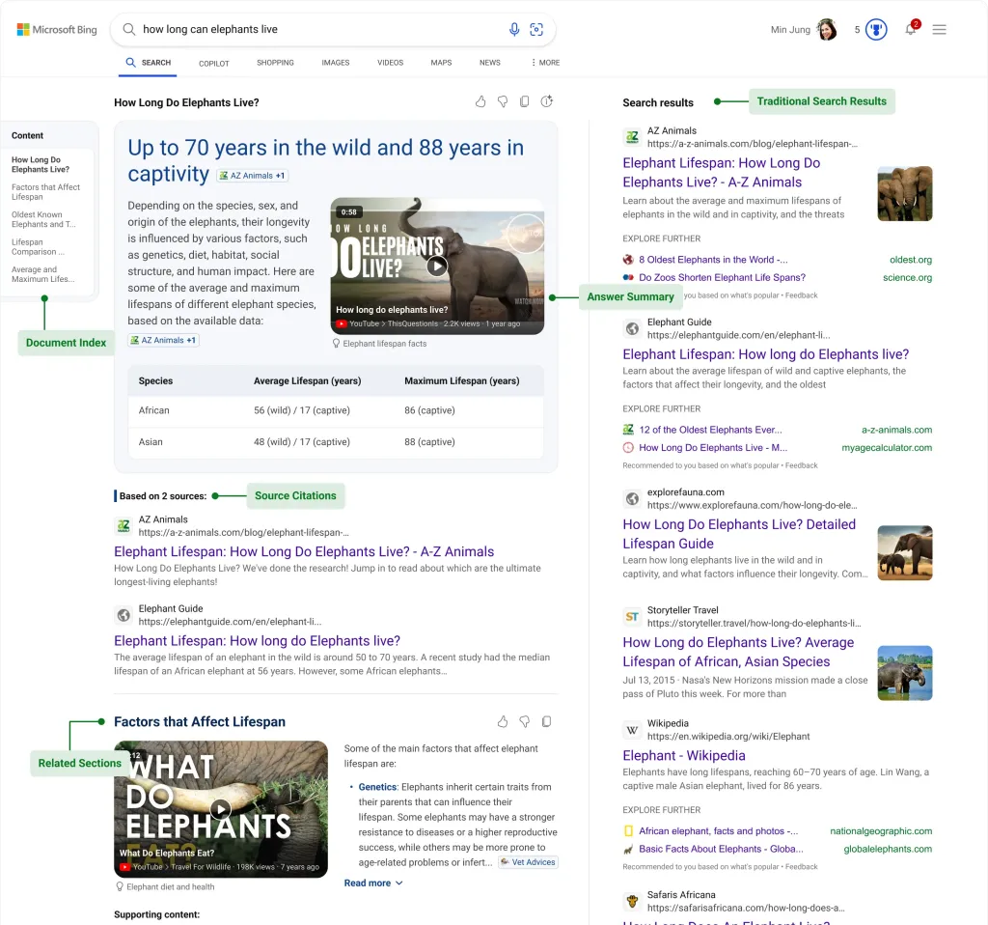
Task: Open the Microsoft Bing logo
Action: [x=57, y=30]
